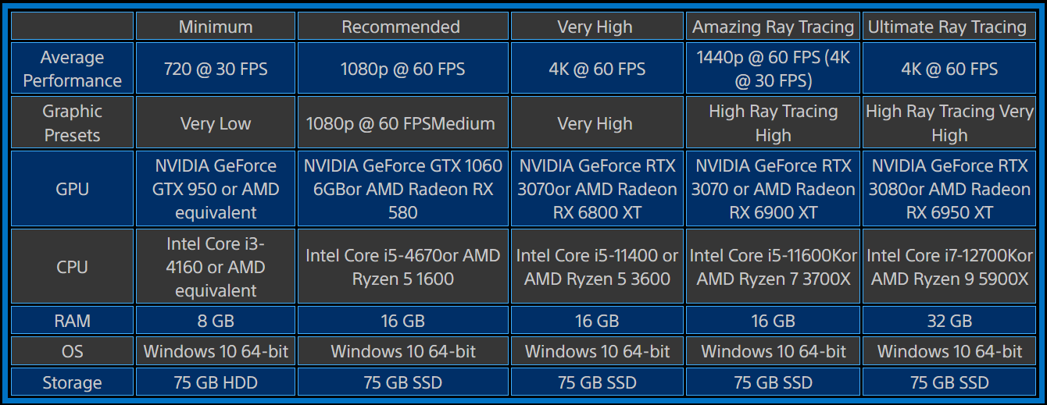This screenshot has width=1047, height=405.
Task: Click the Radeon RX 6950 XT GPU cell
Action: point(949,189)
